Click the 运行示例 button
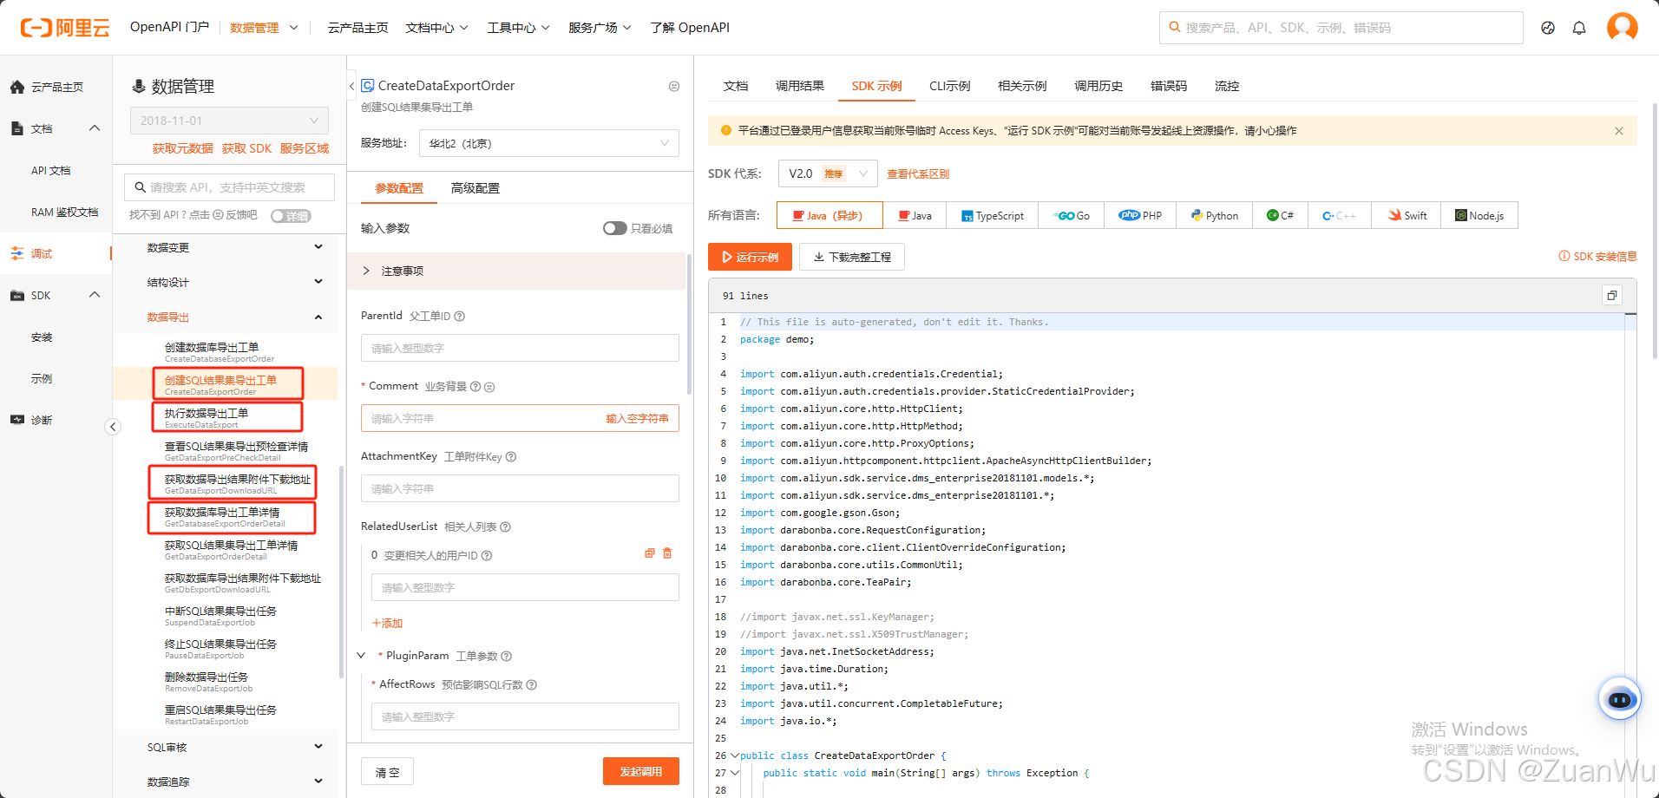 coord(750,257)
